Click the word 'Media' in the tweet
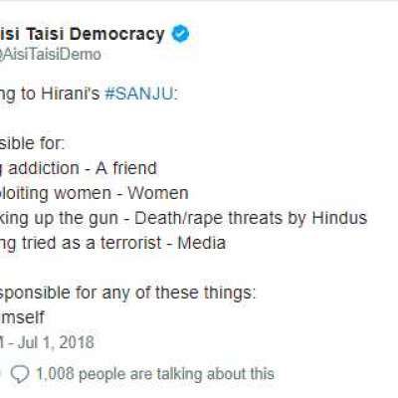The width and height of the screenshot is (398, 398). pos(202,243)
